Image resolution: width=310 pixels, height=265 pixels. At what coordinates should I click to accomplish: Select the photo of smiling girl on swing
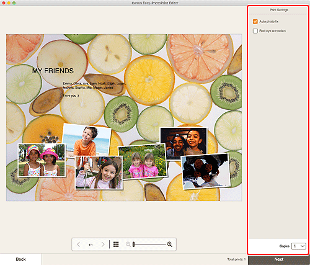pyautogui.click(x=99, y=173)
